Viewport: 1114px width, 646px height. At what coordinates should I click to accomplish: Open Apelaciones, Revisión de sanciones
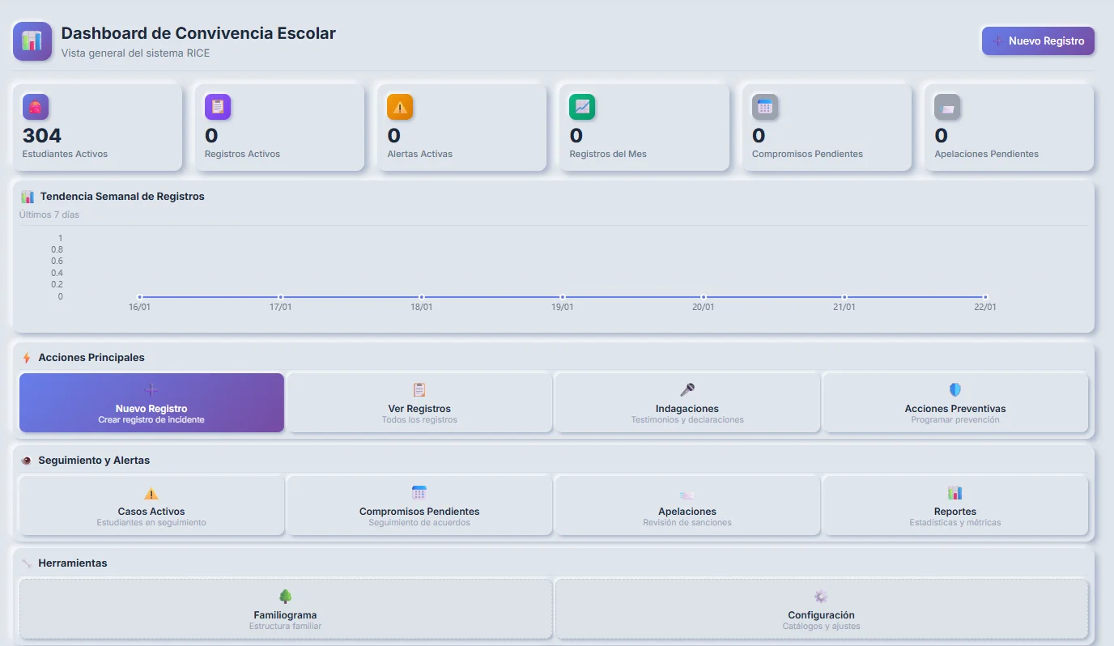pyautogui.click(x=687, y=505)
